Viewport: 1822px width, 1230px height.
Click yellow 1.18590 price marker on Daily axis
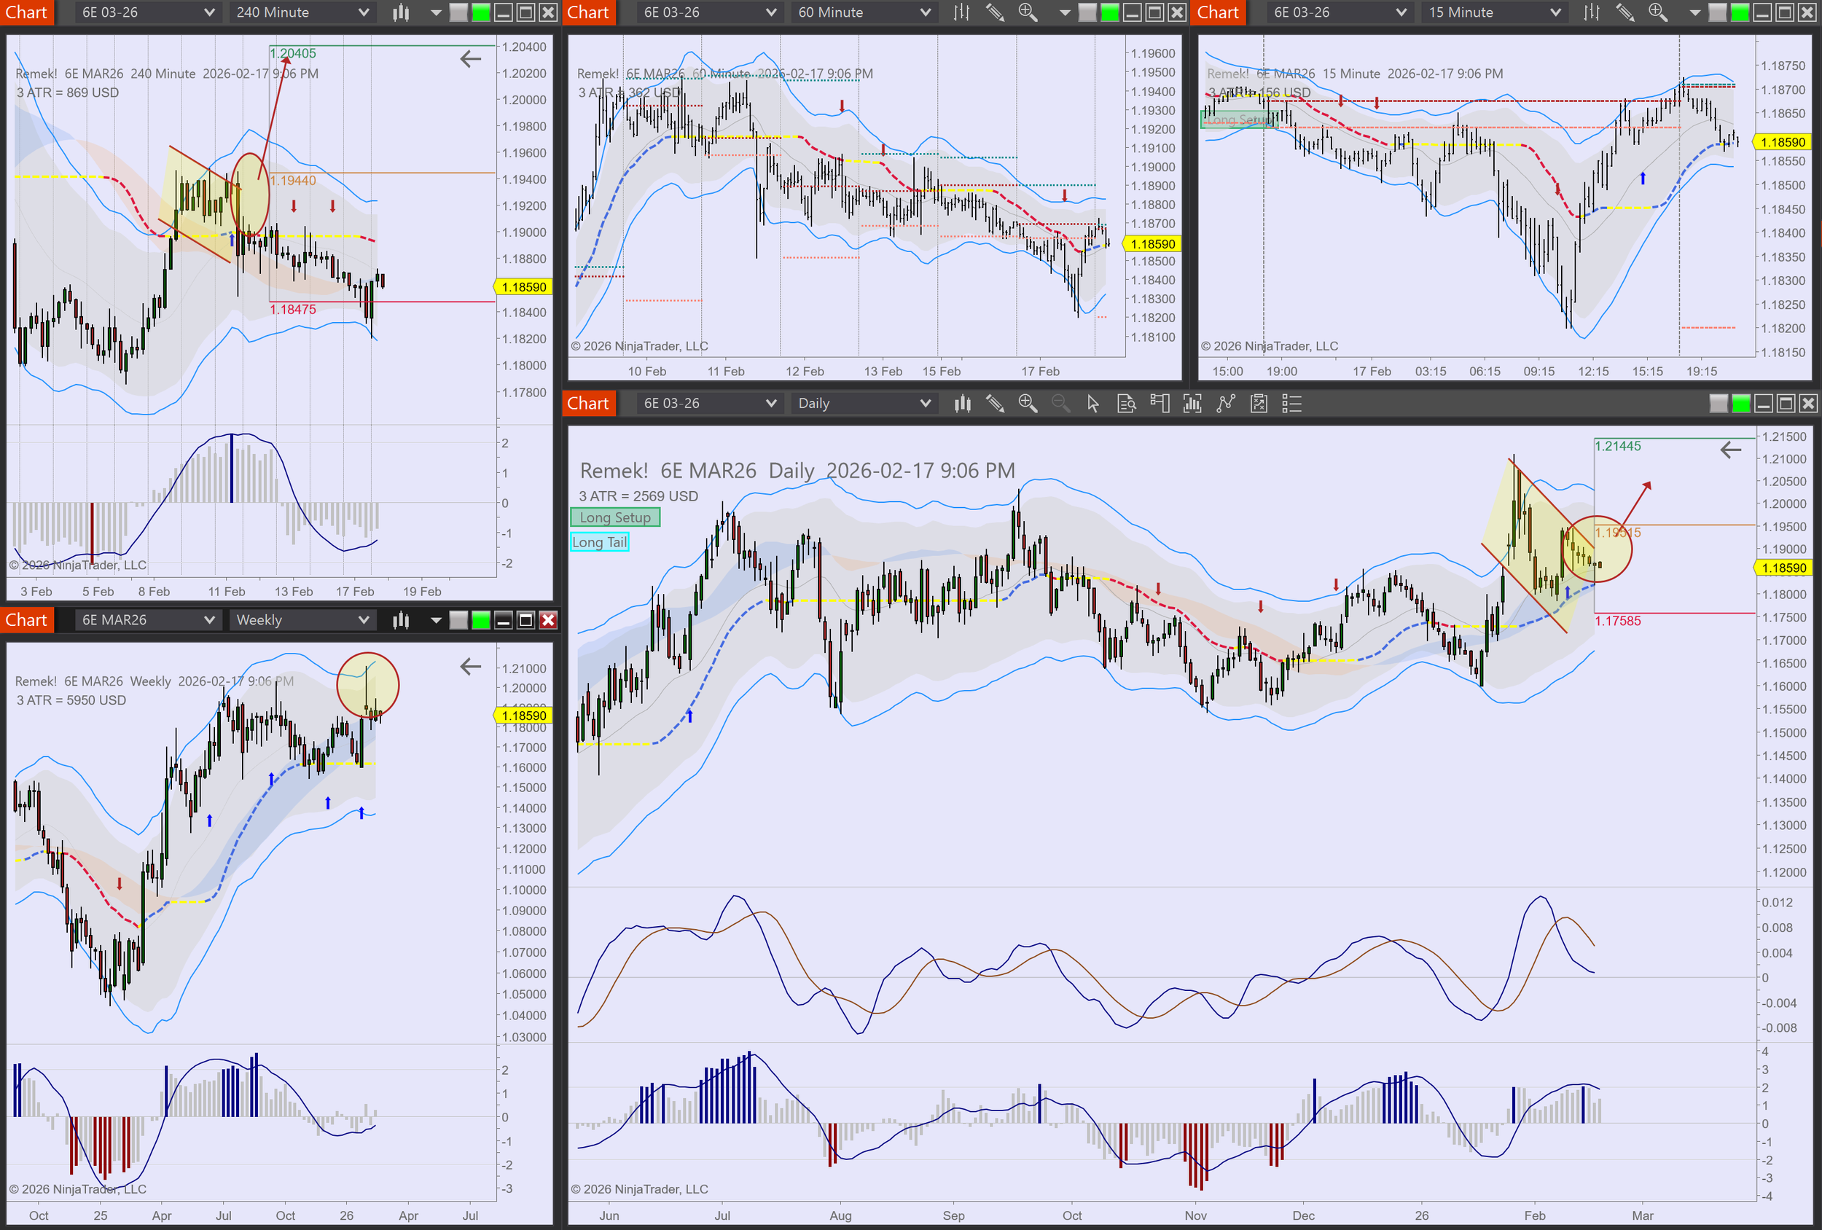[x=1783, y=568]
